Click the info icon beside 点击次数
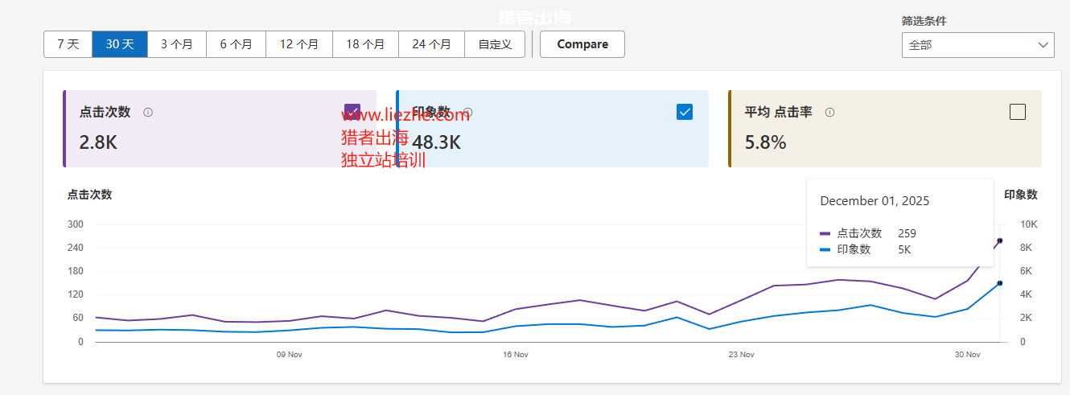The width and height of the screenshot is (1070, 395). (148, 113)
